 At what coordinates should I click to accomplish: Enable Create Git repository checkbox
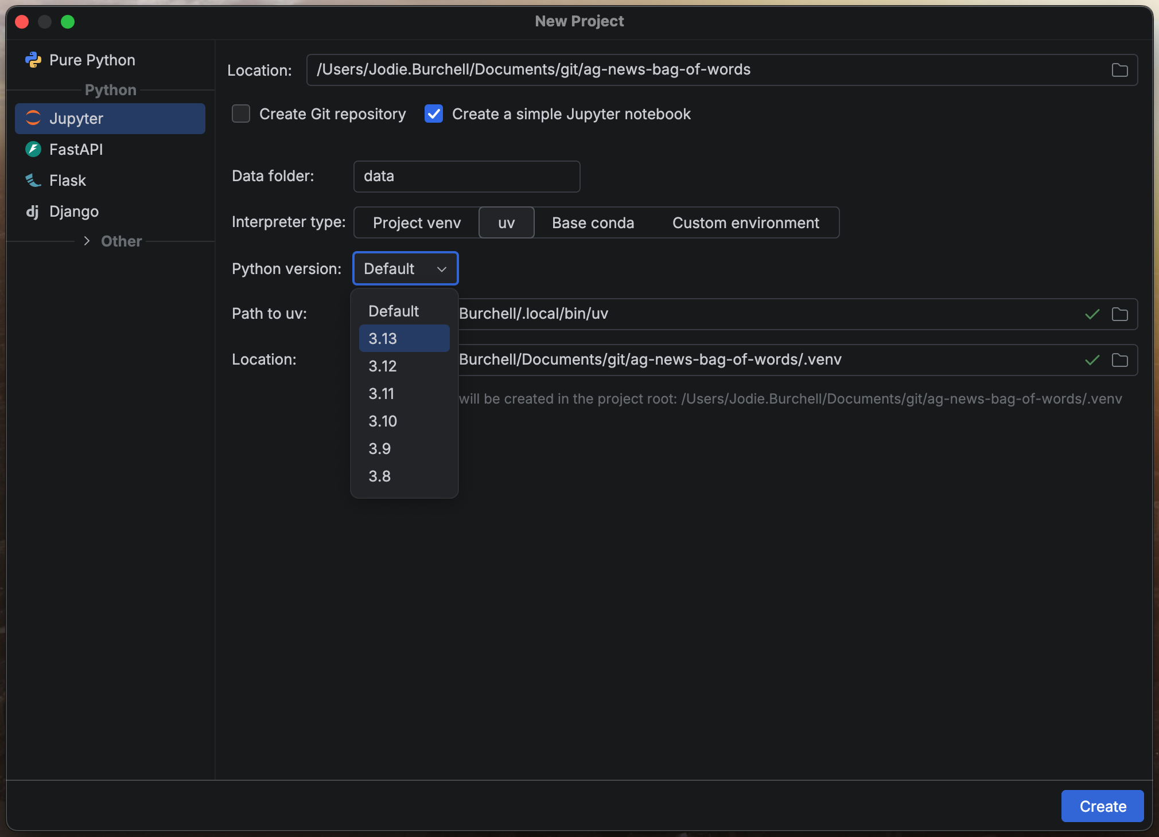(241, 114)
